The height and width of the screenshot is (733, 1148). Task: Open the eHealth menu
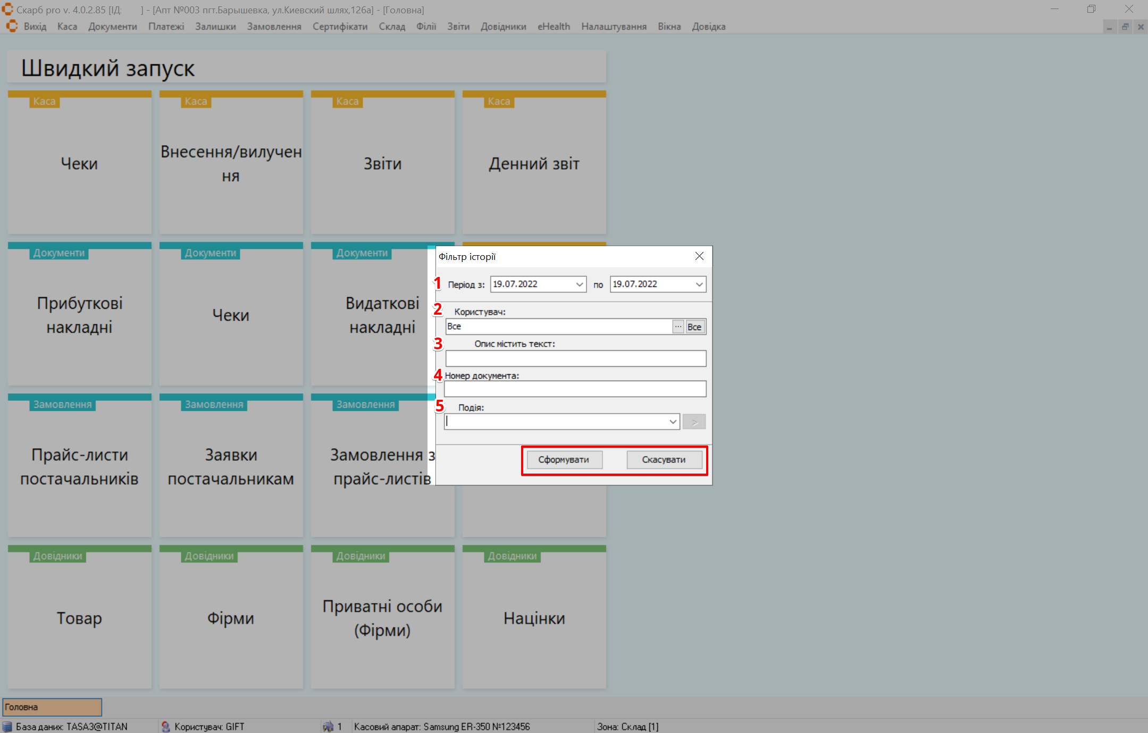(553, 27)
